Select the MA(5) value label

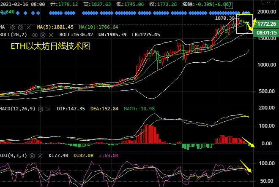tap(55, 27)
